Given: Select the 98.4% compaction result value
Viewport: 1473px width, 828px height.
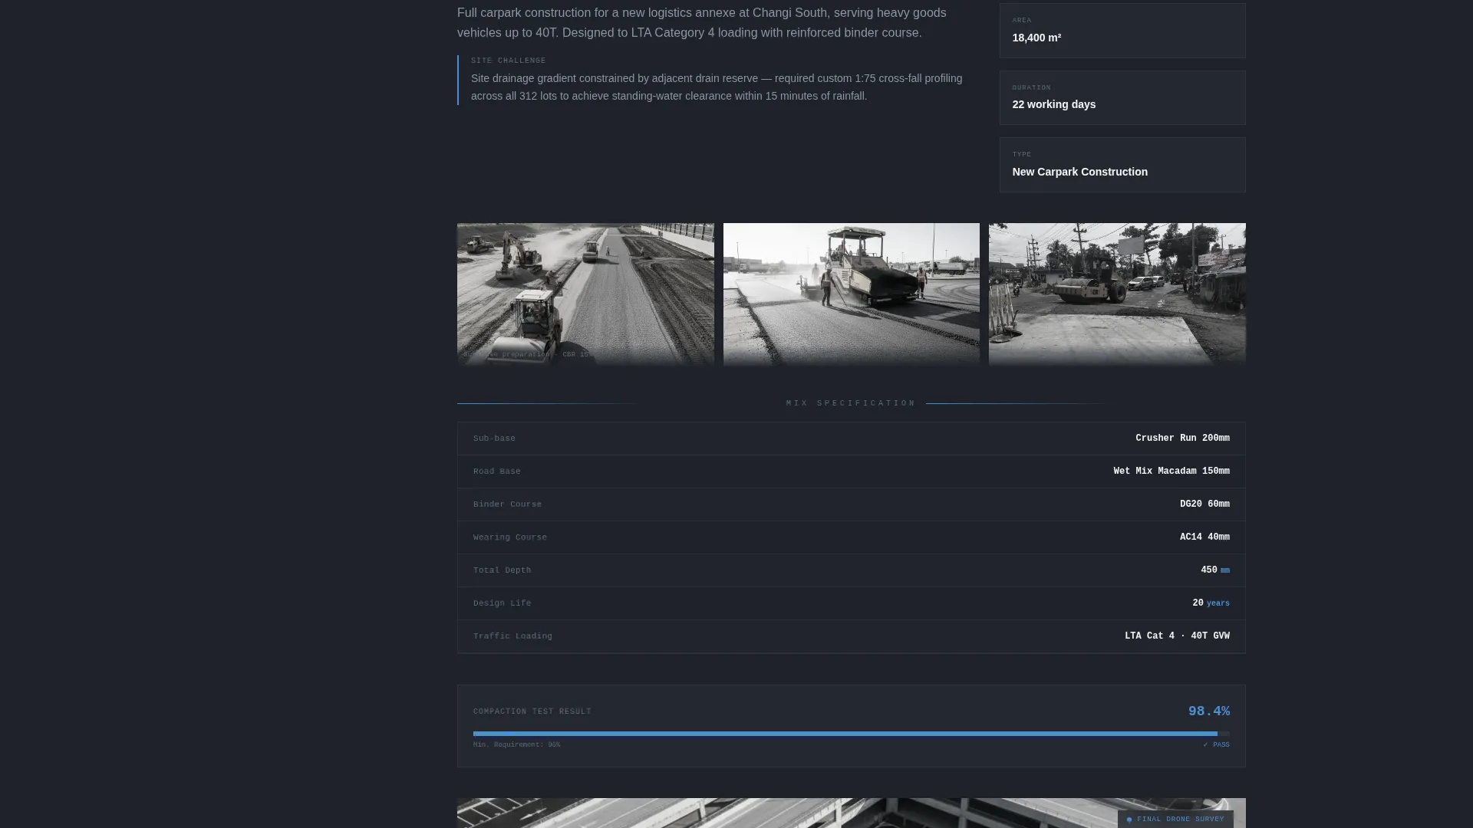Looking at the screenshot, I should (1208, 711).
